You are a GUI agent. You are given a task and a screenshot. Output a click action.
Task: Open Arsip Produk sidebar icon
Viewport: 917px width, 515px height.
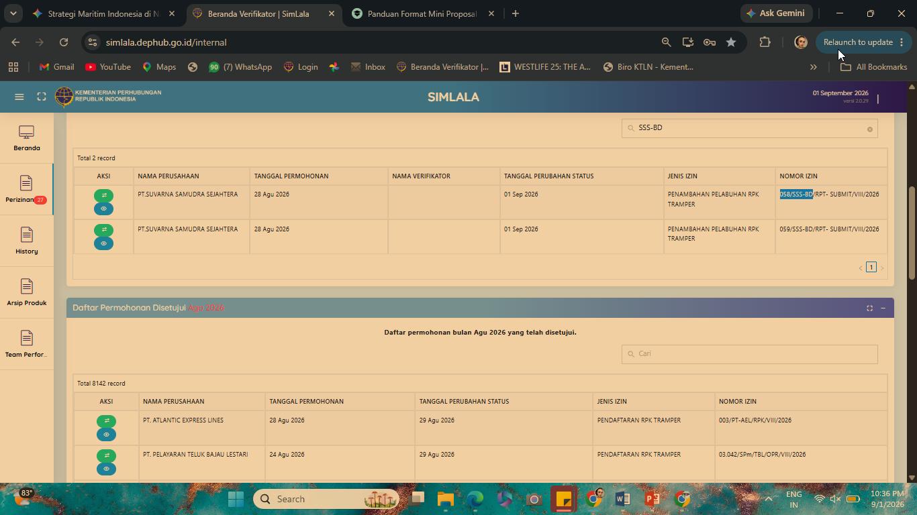[x=27, y=293]
